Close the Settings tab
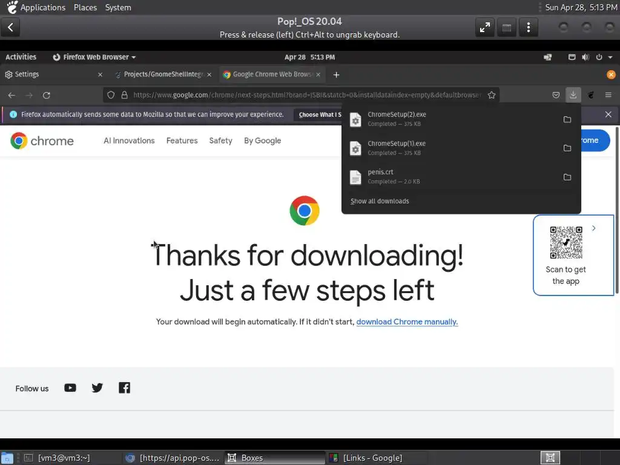 tap(100, 74)
